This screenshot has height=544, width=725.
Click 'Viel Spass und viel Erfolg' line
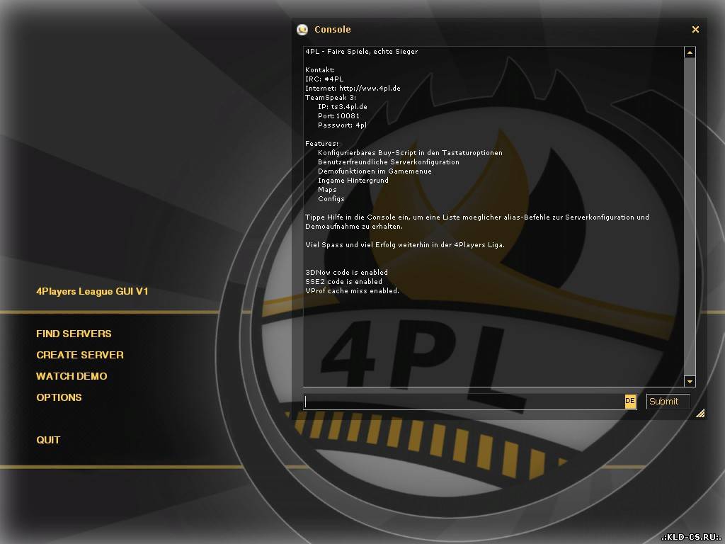click(405, 244)
